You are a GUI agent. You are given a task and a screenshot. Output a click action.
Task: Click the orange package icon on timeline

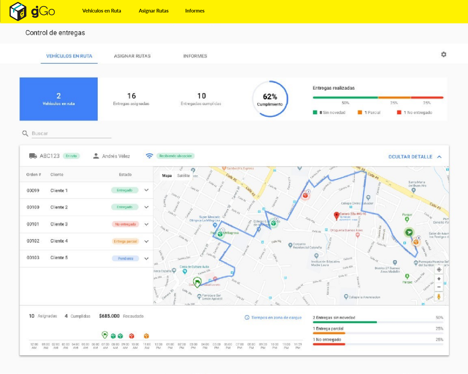pos(146,336)
